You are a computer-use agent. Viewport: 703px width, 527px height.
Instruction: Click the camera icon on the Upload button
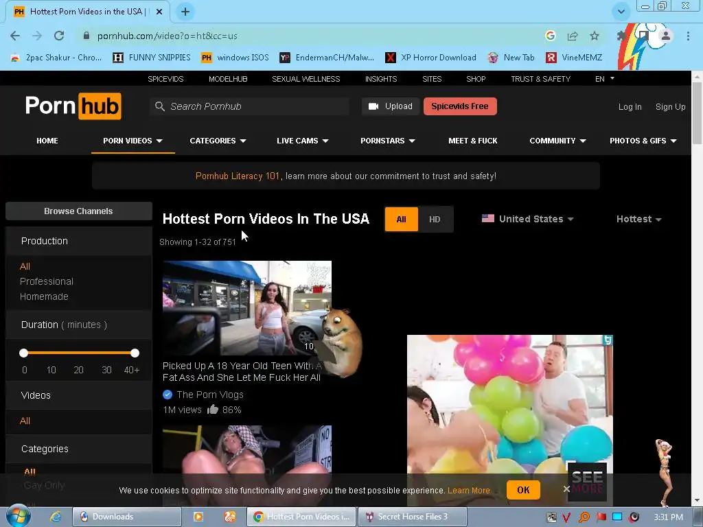[x=373, y=106]
